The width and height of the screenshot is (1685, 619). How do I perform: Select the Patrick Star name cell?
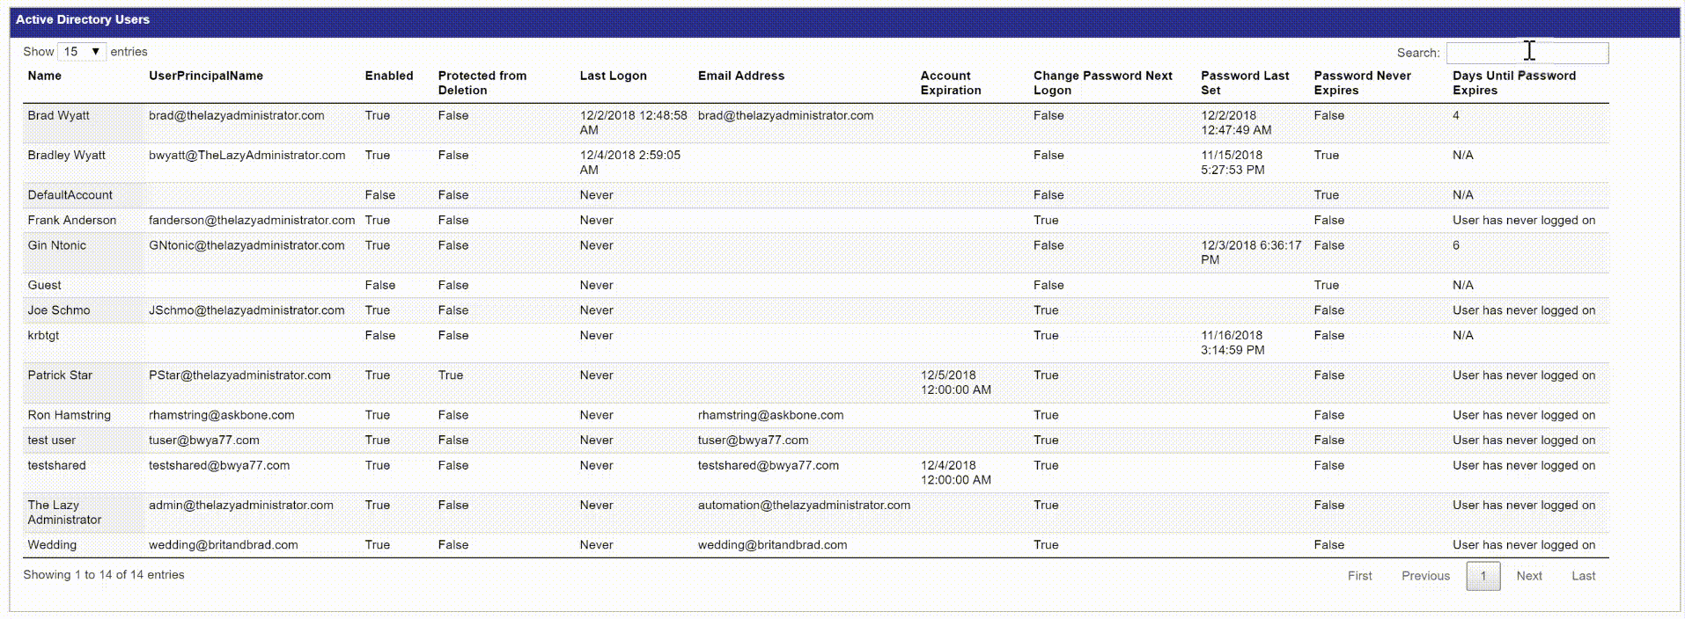(x=84, y=383)
